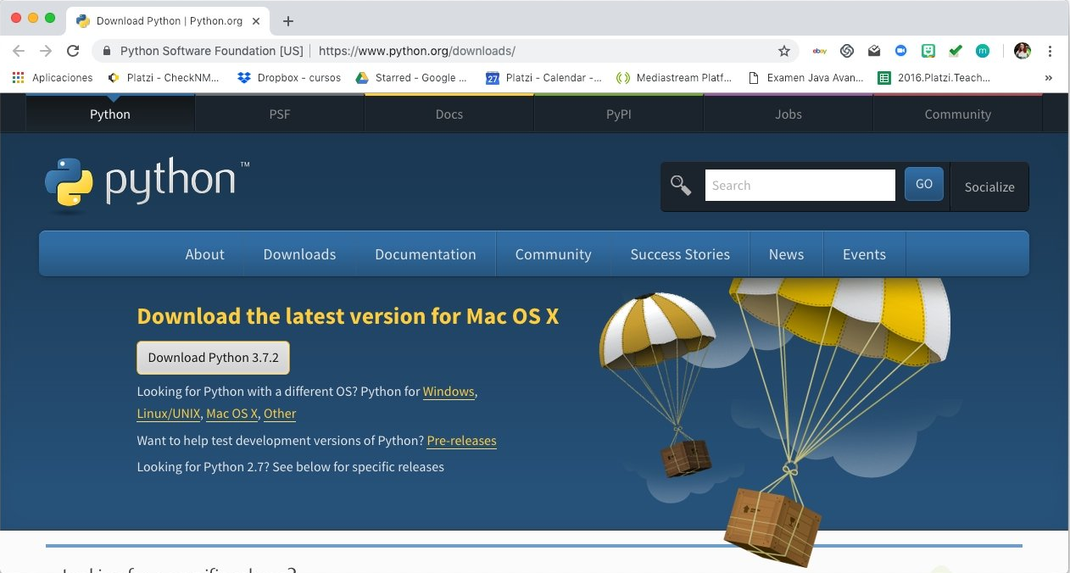Click the green smiley face extension icon
The width and height of the screenshot is (1070, 573).
pos(928,51)
